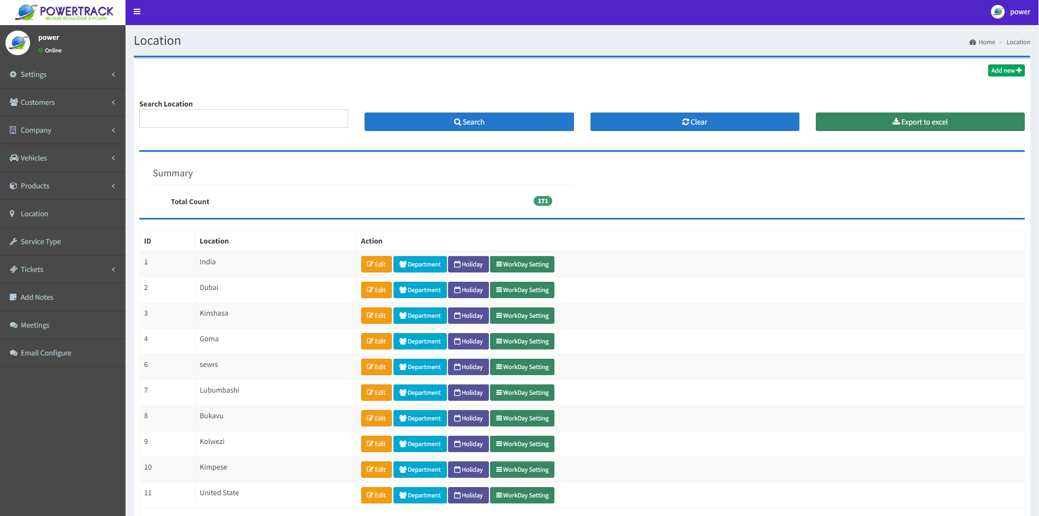Click the Location pin icon in sidebar
This screenshot has height=516, width=1039.
pyautogui.click(x=13, y=213)
